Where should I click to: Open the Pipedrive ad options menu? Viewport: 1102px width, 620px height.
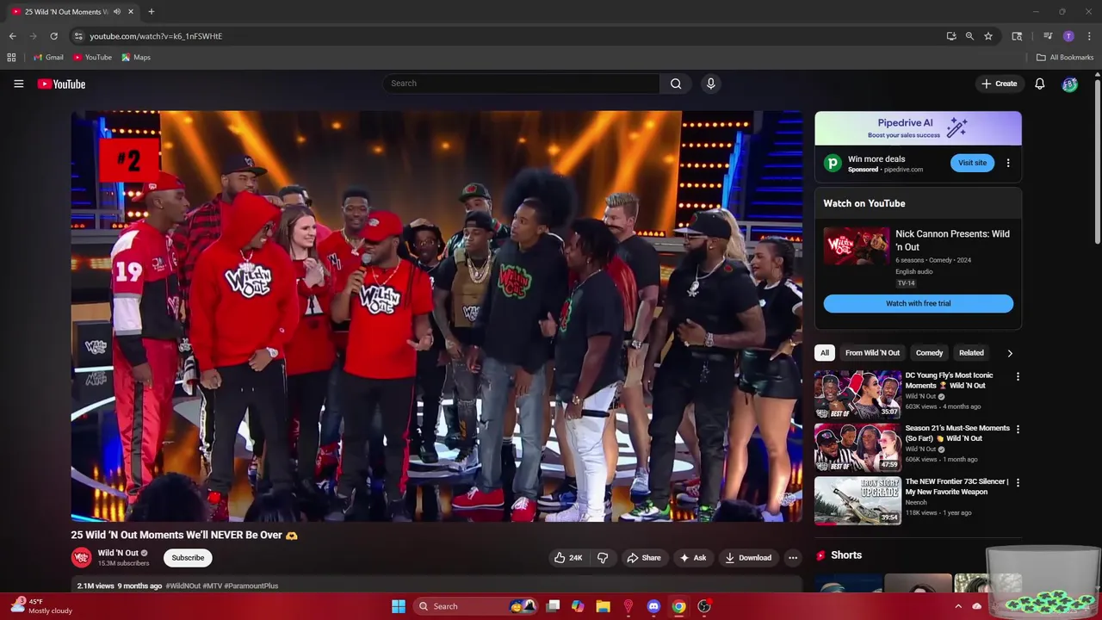(x=1008, y=163)
